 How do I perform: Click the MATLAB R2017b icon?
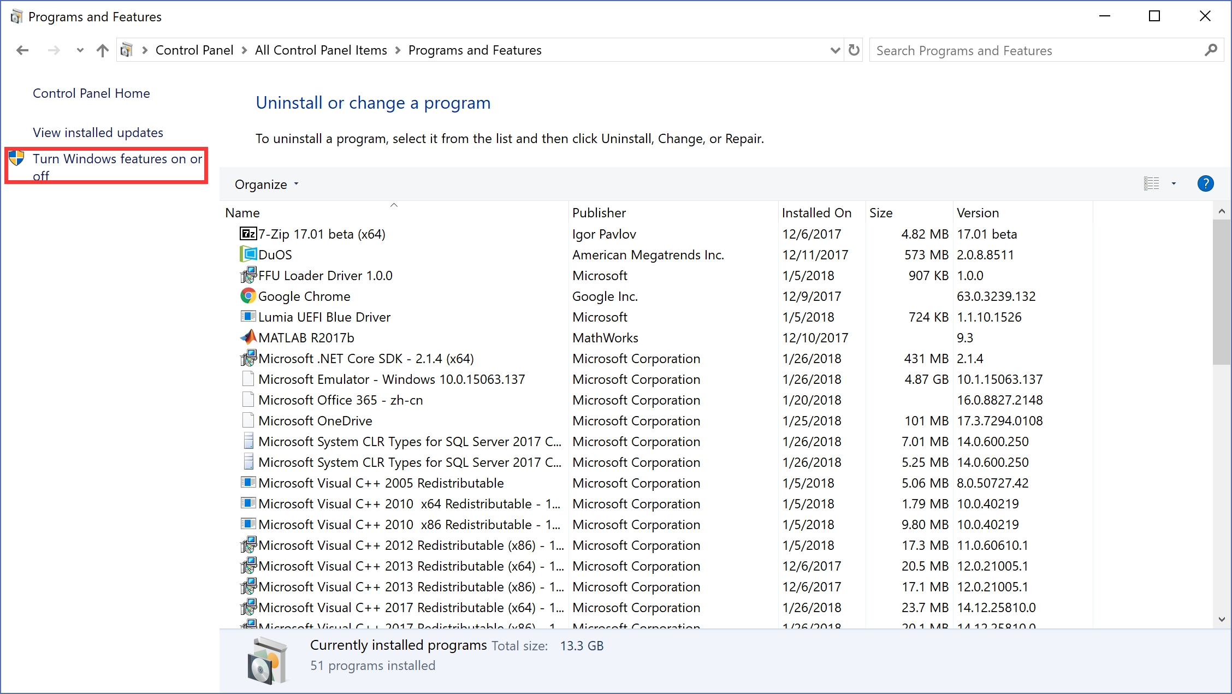[x=248, y=337]
